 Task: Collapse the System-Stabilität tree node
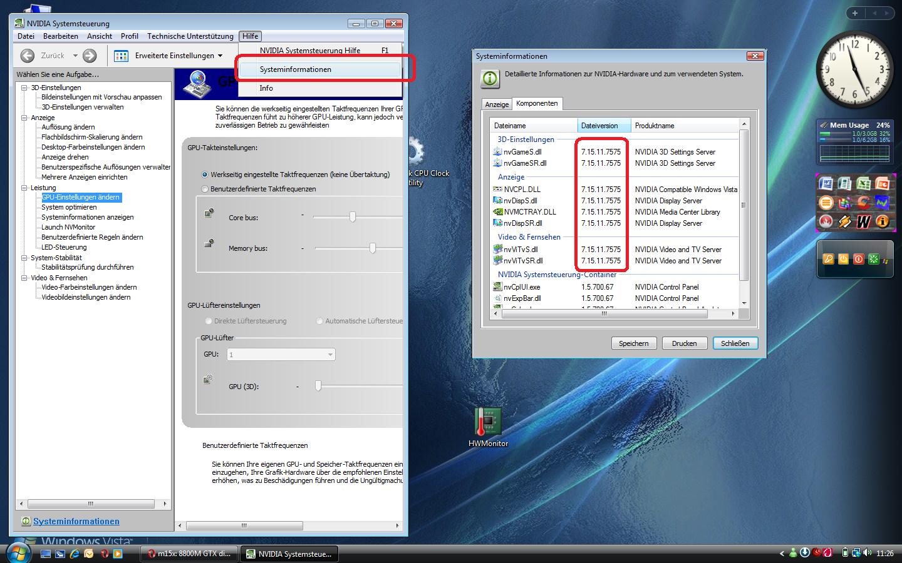coord(24,258)
